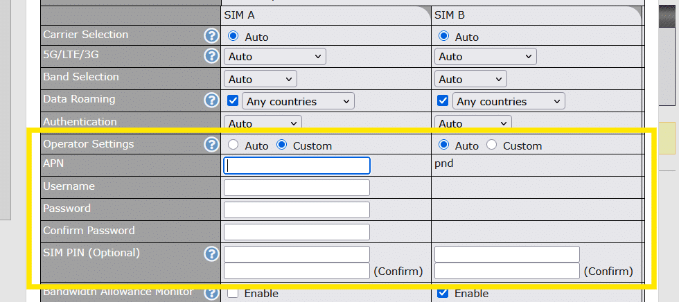This screenshot has width=679, height=302.
Task: Click the Data Roaming help icon
Action: [211, 100]
